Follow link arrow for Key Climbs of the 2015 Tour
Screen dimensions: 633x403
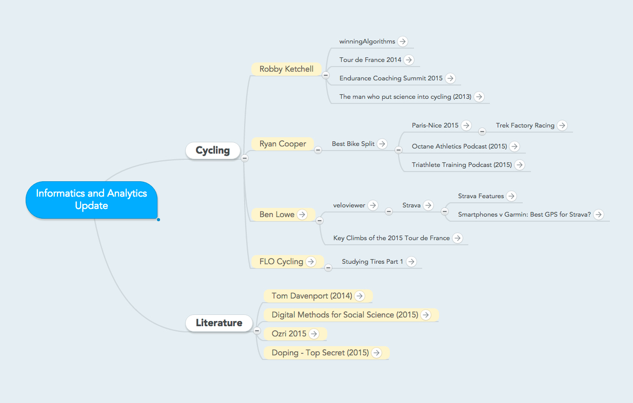pyautogui.click(x=458, y=238)
